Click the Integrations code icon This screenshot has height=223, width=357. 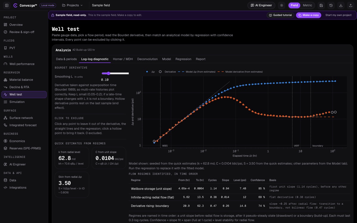click(5, 188)
